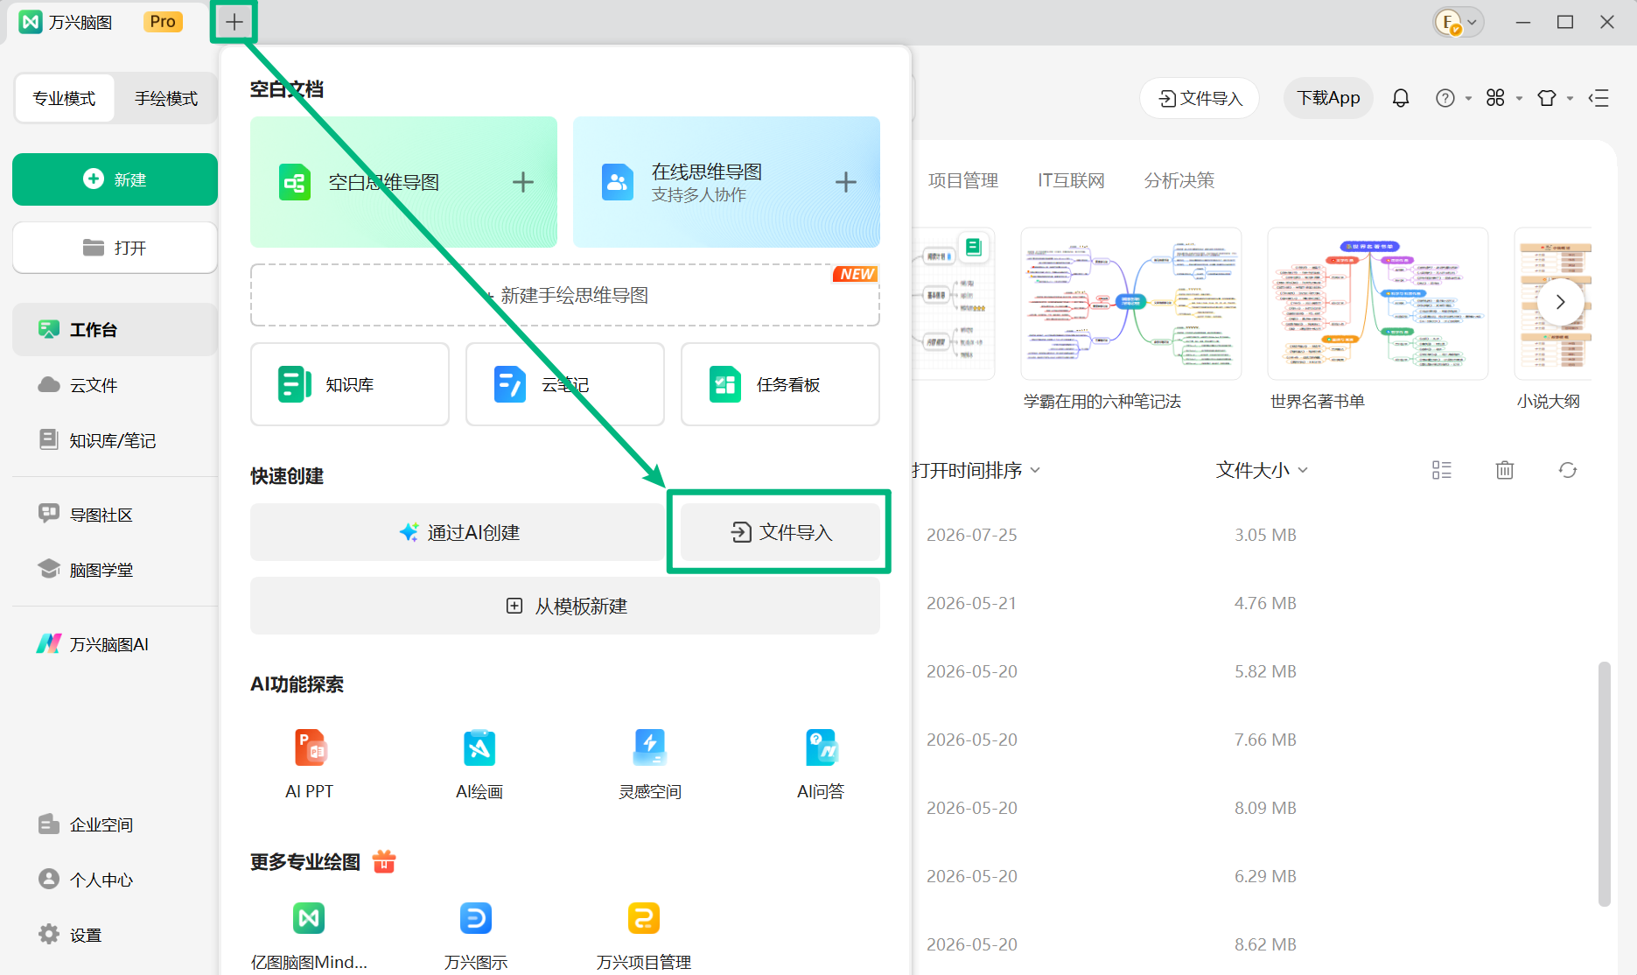Open 万兴脑图AI in the sidebar
Image resolution: width=1637 pixels, height=975 pixels.
(115, 644)
